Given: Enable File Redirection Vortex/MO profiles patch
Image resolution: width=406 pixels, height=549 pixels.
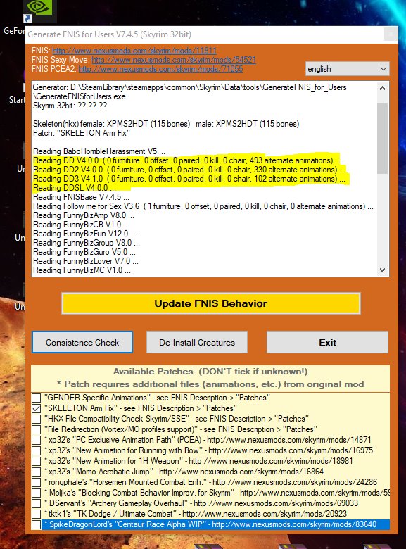Looking at the screenshot, I should click(37, 429).
